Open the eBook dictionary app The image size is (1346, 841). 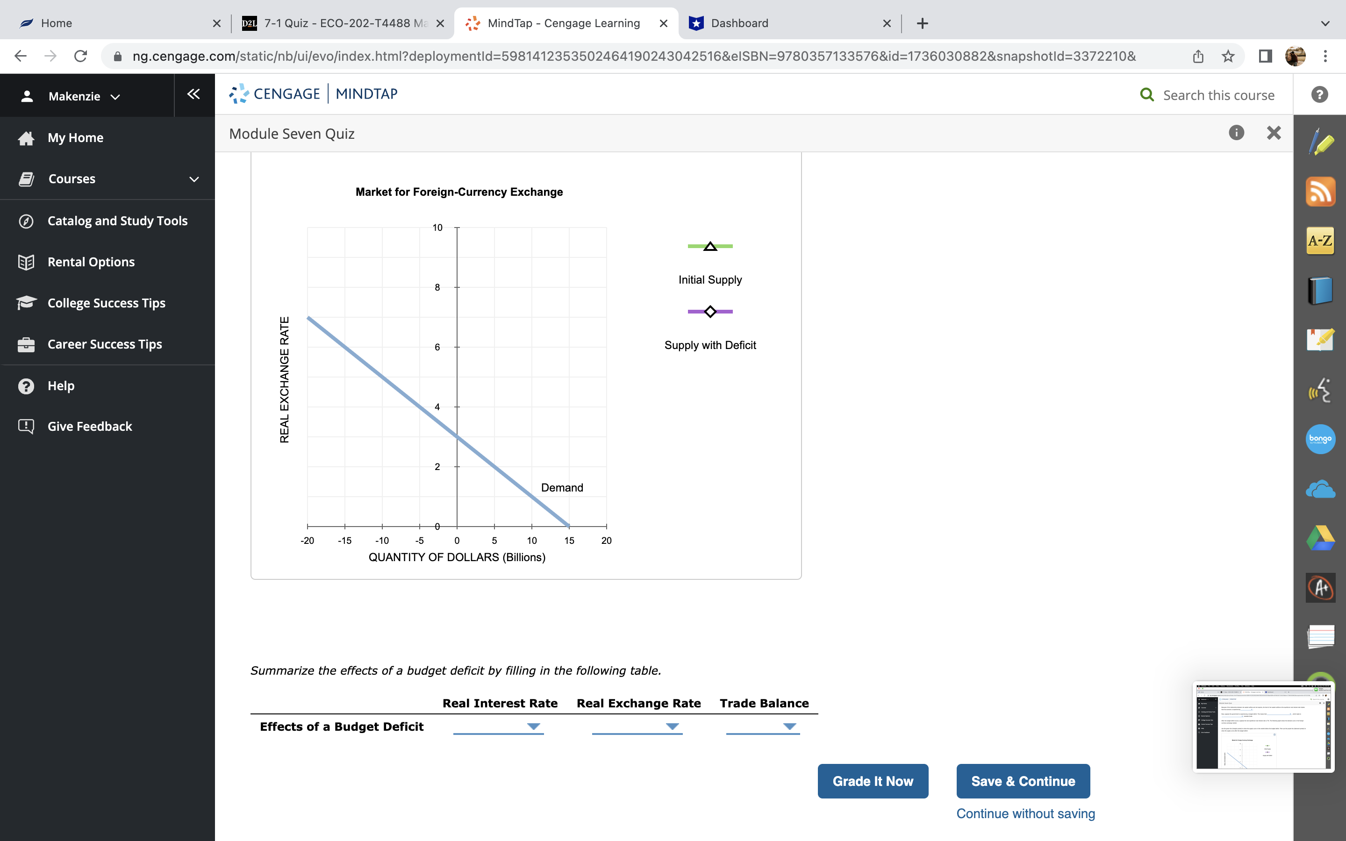pos(1321,289)
